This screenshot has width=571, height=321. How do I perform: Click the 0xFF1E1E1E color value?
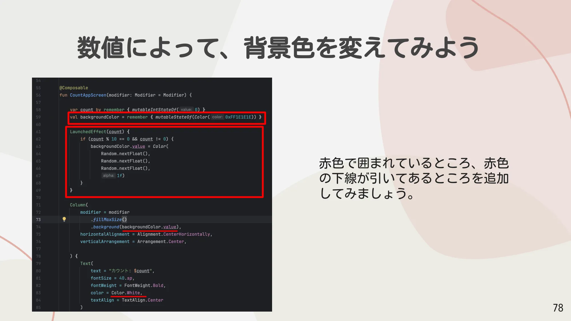coord(239,117)
